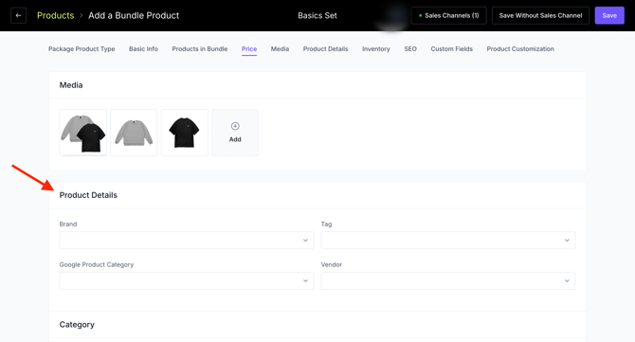The image size is (635, 342).
Task: Select the gray and black shirts thumbnail
Action: tap(83, 133)
